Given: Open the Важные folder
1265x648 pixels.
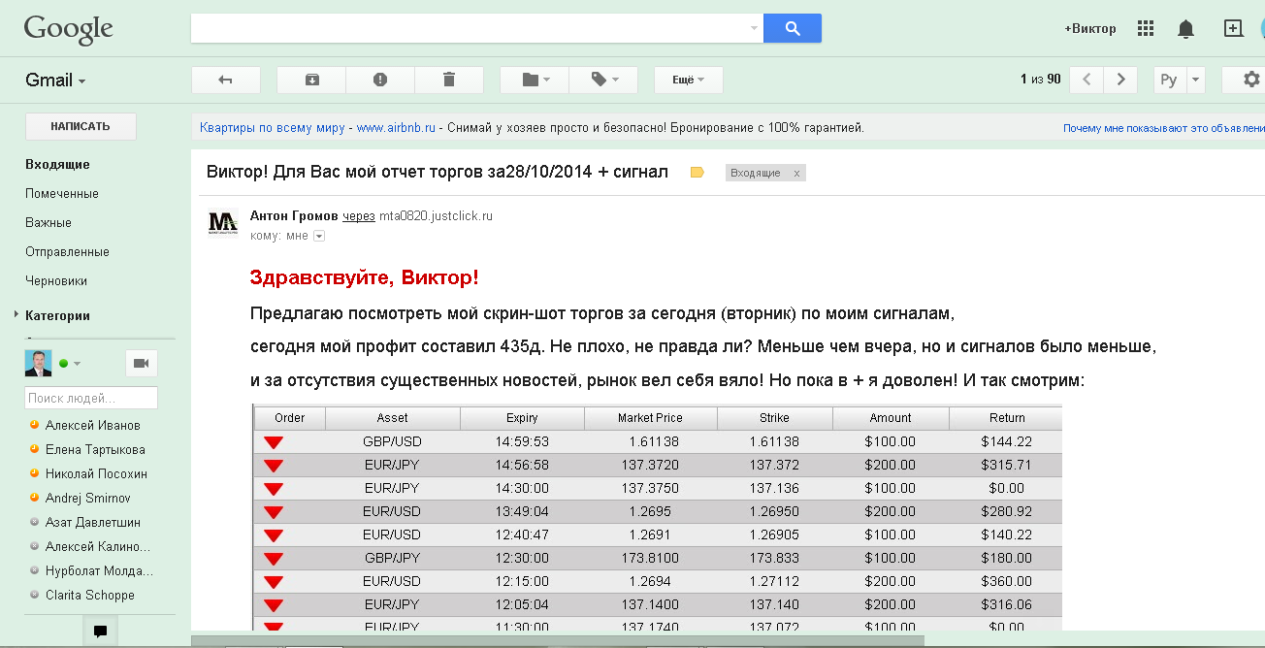Looking at the screenshot, I should click(49, 223).
